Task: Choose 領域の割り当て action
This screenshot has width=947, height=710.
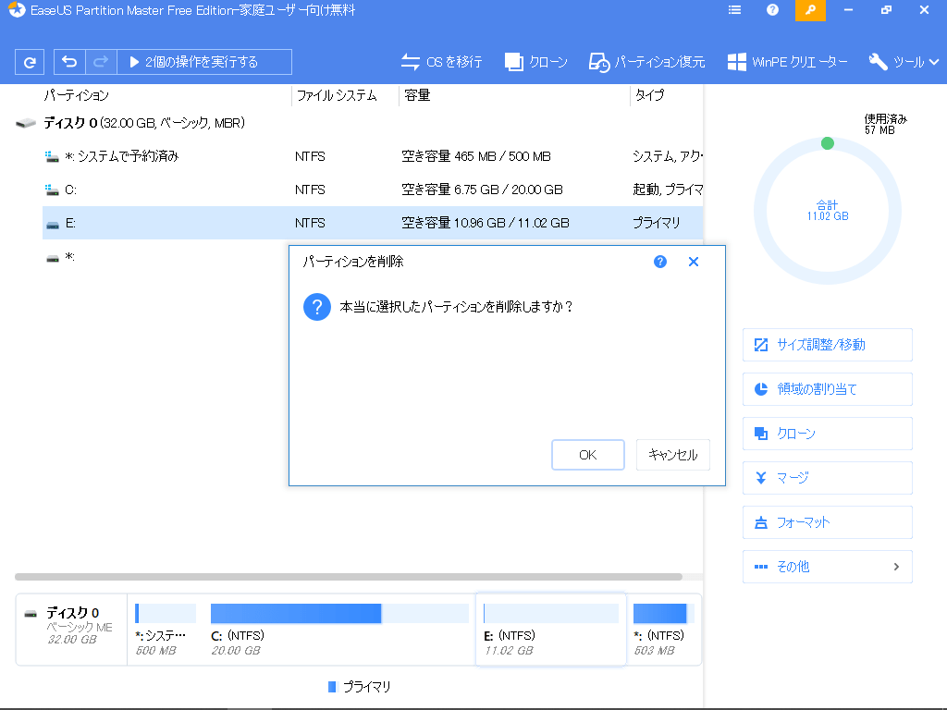Action: coord(827,389)
